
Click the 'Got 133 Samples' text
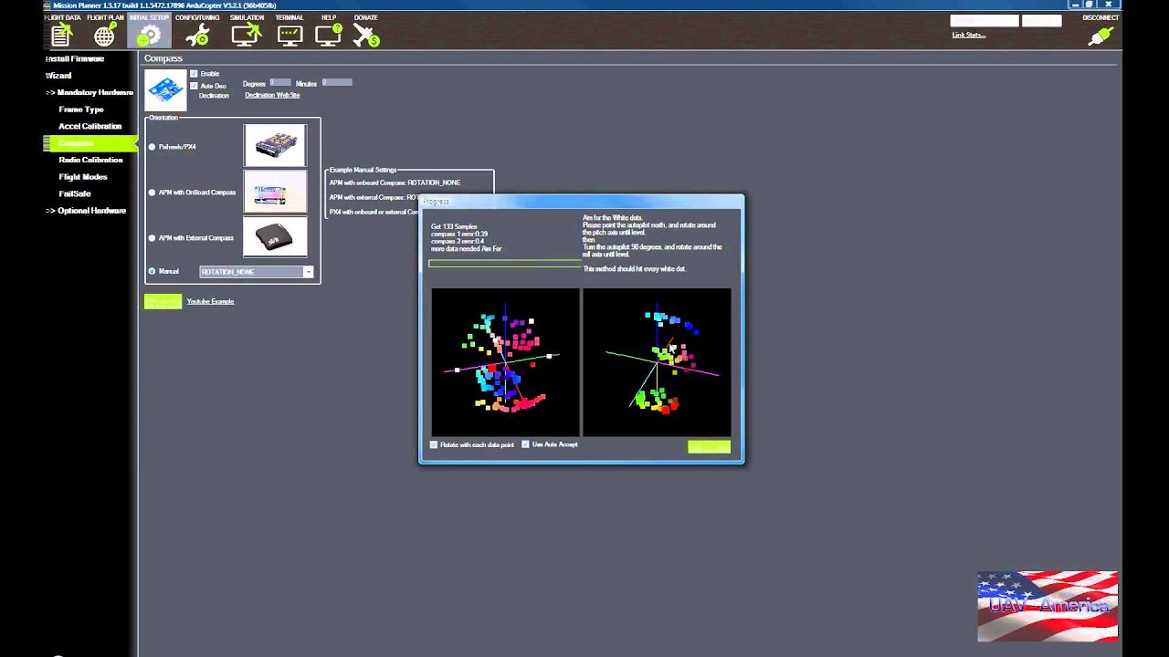coord(454,226)
